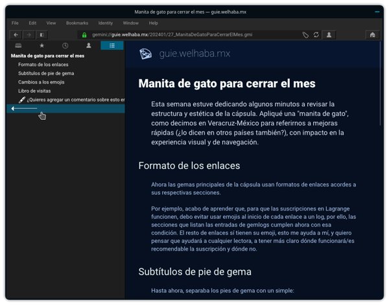Open the Identity menu
This screenshot has height=305, width=389.
(x=105, y=23)
